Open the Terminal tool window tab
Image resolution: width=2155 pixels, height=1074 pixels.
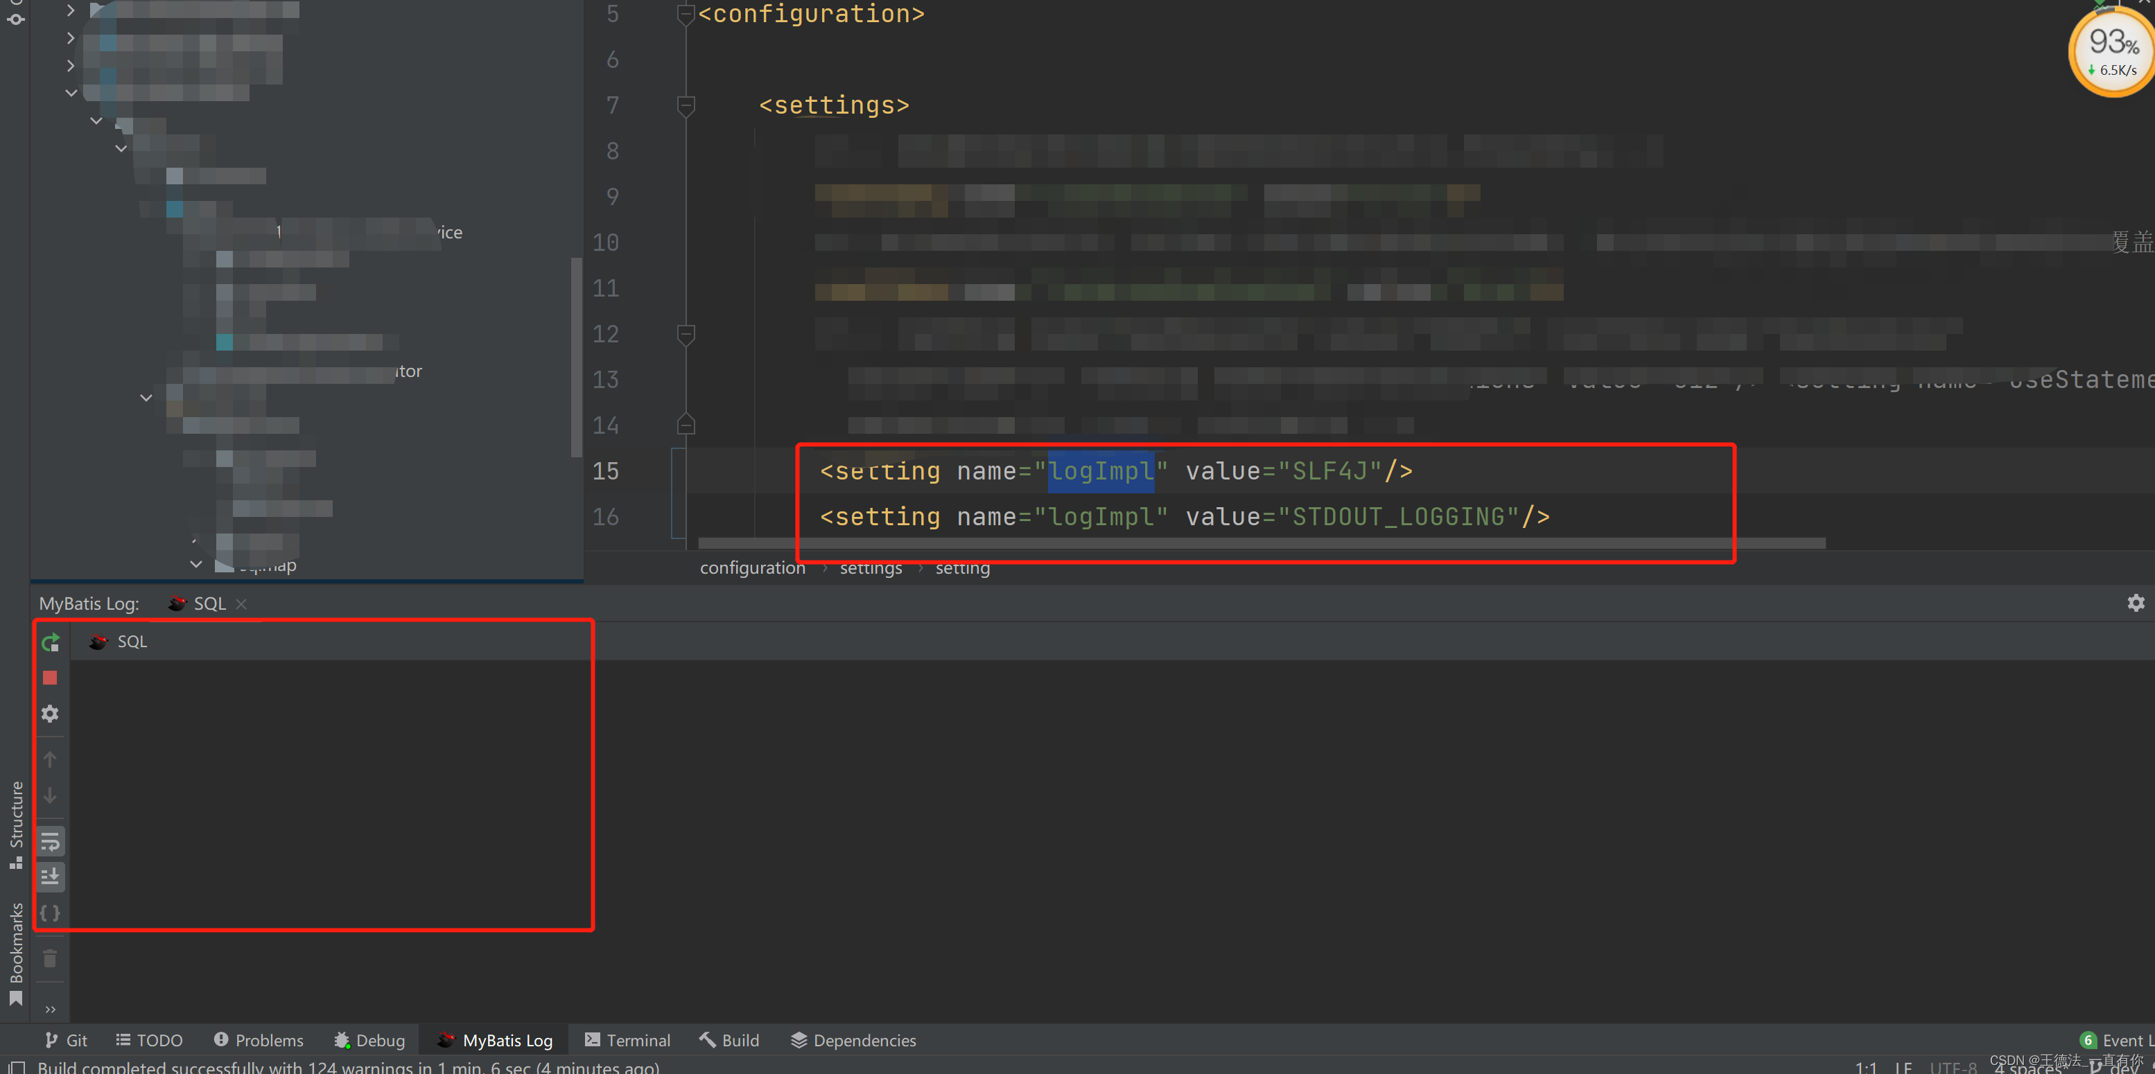(x=627, y=1040)
